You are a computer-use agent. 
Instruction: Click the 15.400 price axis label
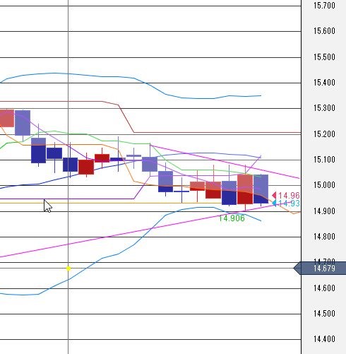324,83
